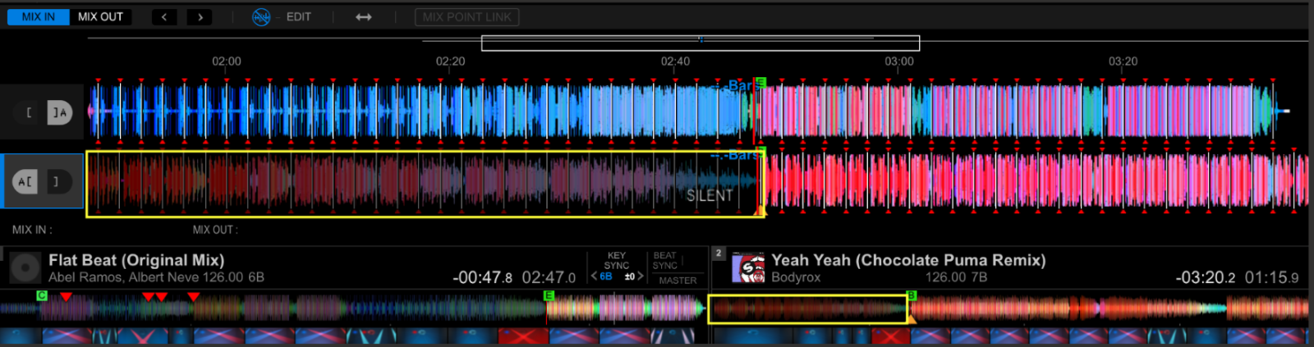Click the double-headed horizontal arrow icon
Image resolution: width=1314 pixels, height=347 pixels.
point(364,16)
